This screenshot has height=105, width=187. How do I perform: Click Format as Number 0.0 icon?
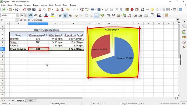114,15
